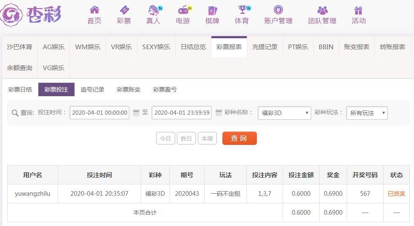The width and height of the screenshot is (414, 226).
Task: Click winning number 567 cell
Action: (x=365, y=194)
